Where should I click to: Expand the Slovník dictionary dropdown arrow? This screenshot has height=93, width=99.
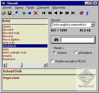pyautogui.click(x=93, y=25)
